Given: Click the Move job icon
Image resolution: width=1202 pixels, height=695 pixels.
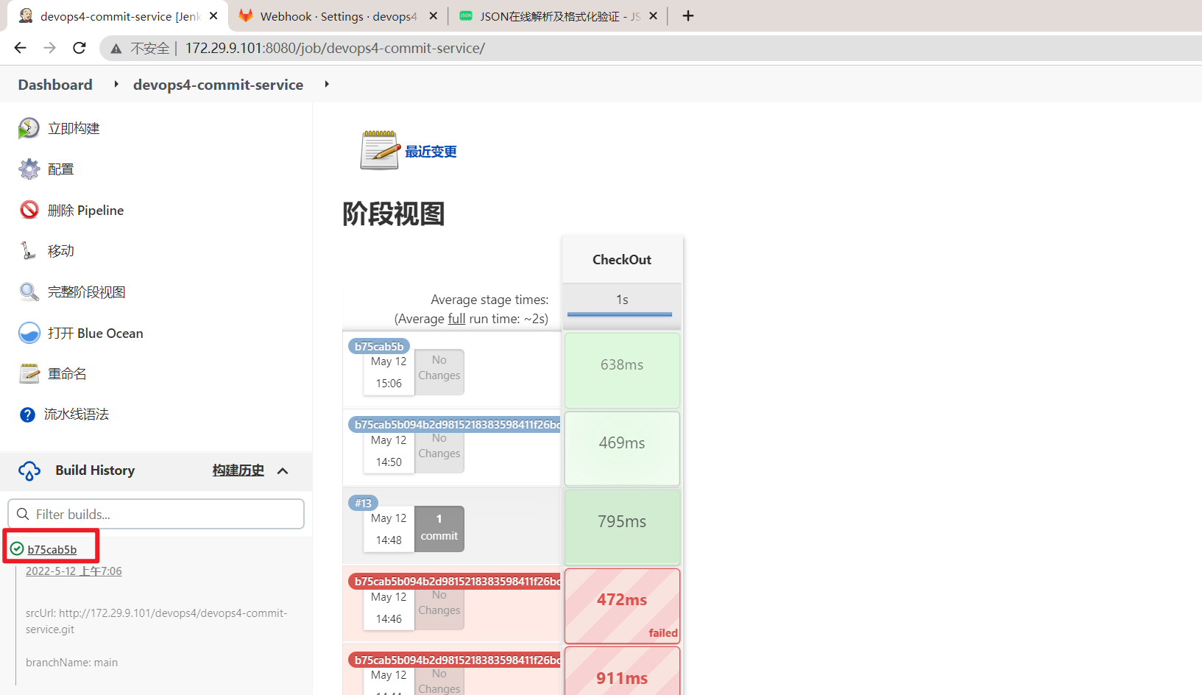Looking at the screenshot, I should point(29,251).
